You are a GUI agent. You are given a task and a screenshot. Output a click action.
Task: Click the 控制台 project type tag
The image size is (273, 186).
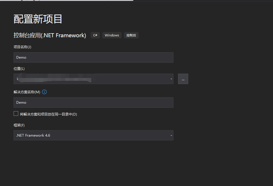click(x=131, y=35)
